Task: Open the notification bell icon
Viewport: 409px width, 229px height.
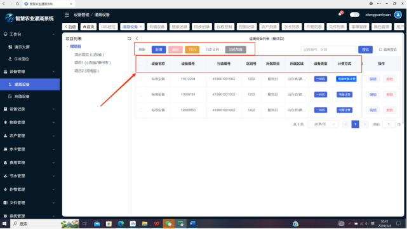Action: (340, 14)
